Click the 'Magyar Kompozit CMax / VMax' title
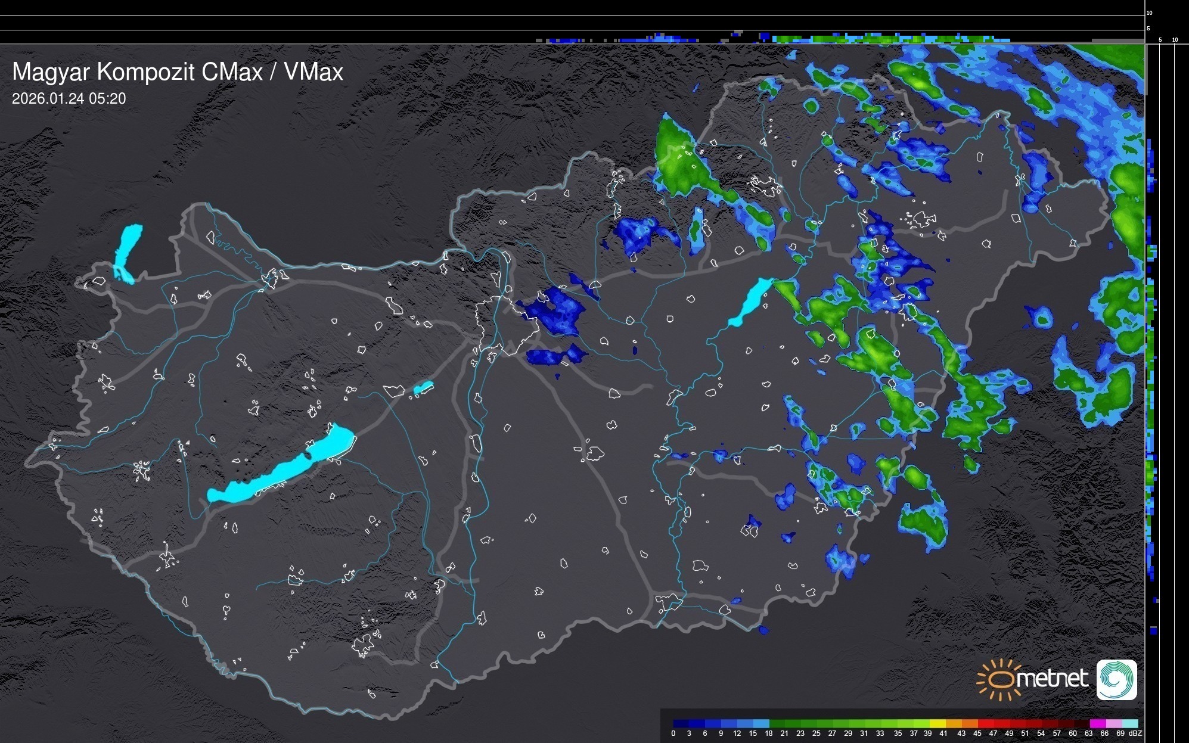 click(178, 72)
